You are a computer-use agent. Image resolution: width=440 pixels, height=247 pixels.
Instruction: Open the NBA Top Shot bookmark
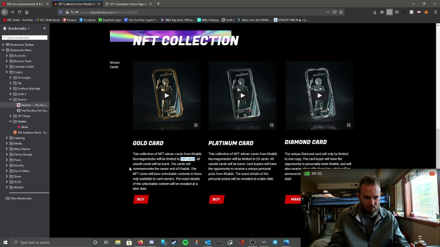pyautogui.click(x=177, y=20)
